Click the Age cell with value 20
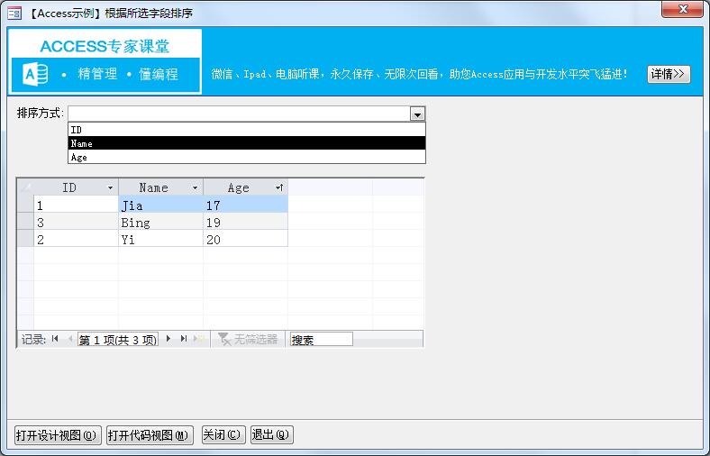 [245, 239]
